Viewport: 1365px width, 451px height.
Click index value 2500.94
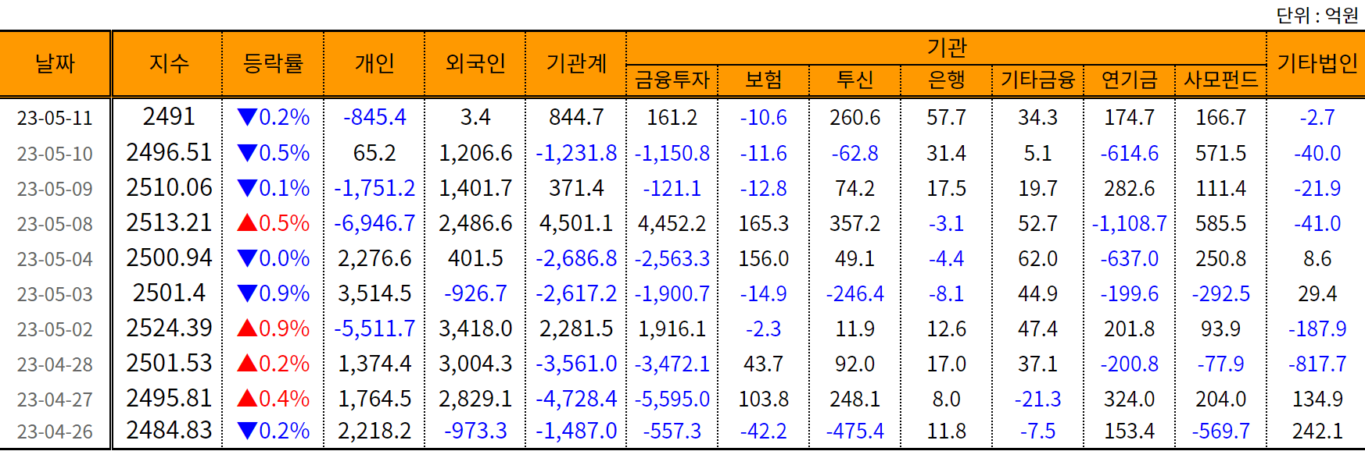click(x=169, y=257)
